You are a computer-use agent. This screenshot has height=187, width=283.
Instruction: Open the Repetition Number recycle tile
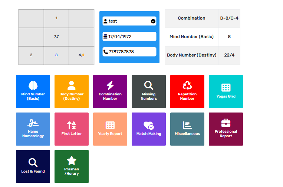[187, 91]
